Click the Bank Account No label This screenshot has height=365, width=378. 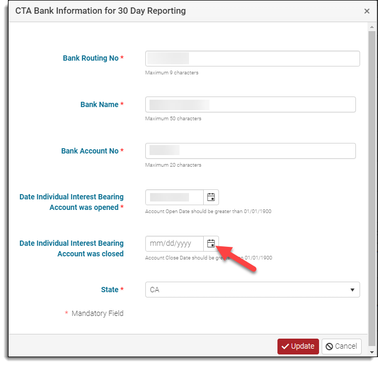point(89,151)
